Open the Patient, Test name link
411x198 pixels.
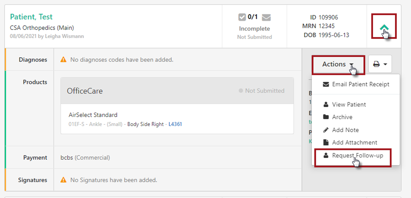tap(31, 17)
